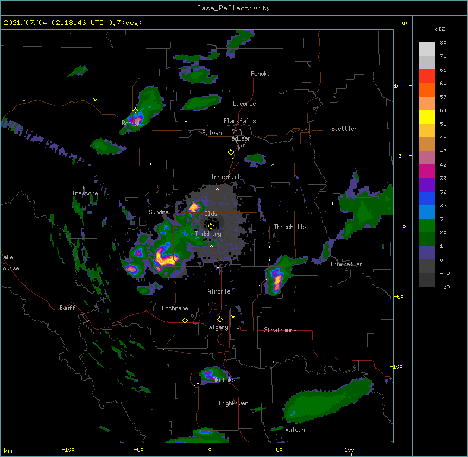This screenshot has height=457, width=468.
Task: Click the Cochrane label
Action: (175, 308)
